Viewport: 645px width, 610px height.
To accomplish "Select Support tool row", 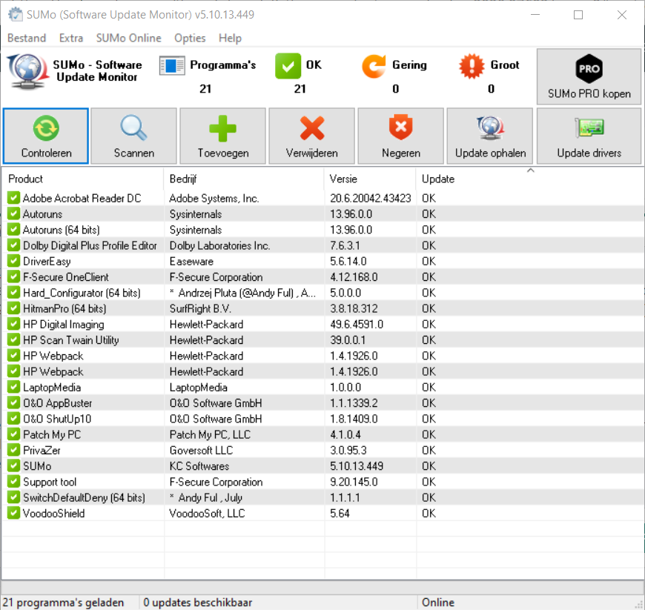I will 322,482.
